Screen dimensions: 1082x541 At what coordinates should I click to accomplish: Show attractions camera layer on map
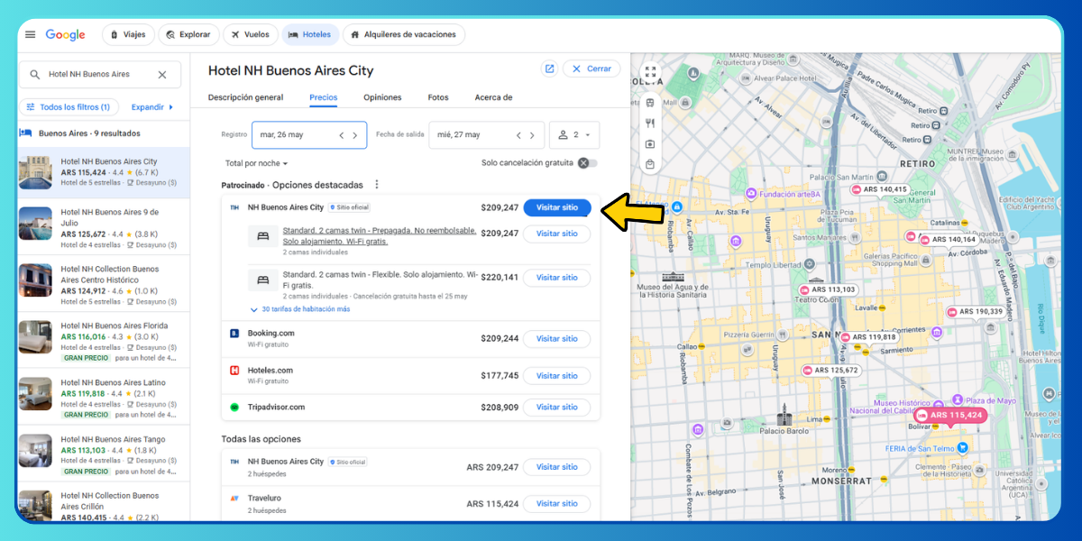(x=650, y=144)
